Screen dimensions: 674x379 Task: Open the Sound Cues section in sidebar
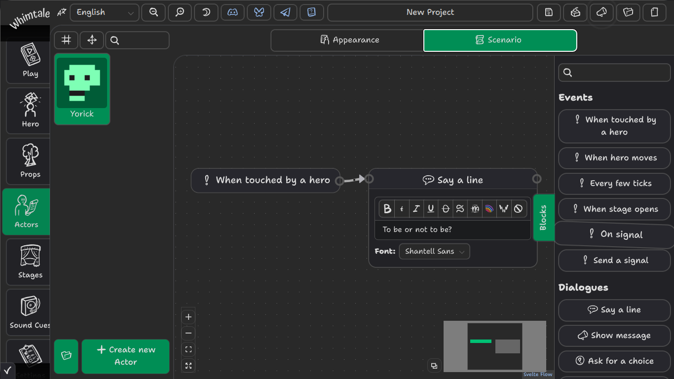coord(28,312)
